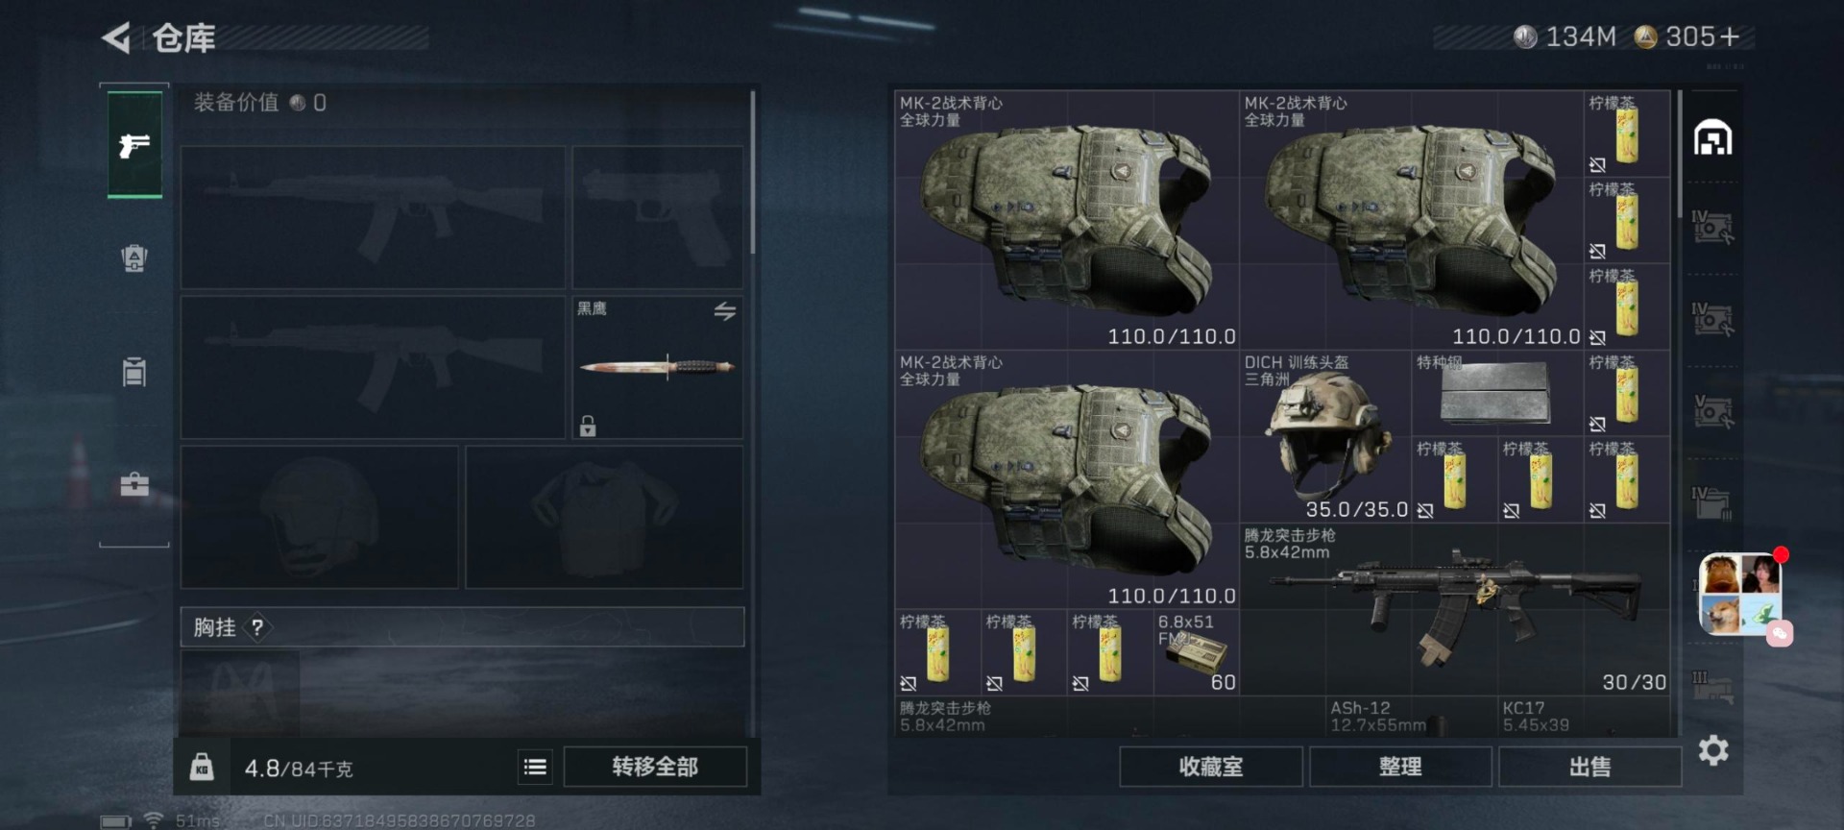Expand the first IV storage box slot

click(1712, 228)
